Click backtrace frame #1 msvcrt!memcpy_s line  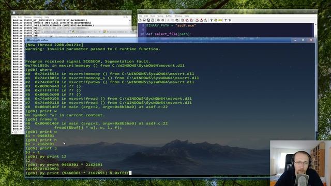click(x=112, y=78)
